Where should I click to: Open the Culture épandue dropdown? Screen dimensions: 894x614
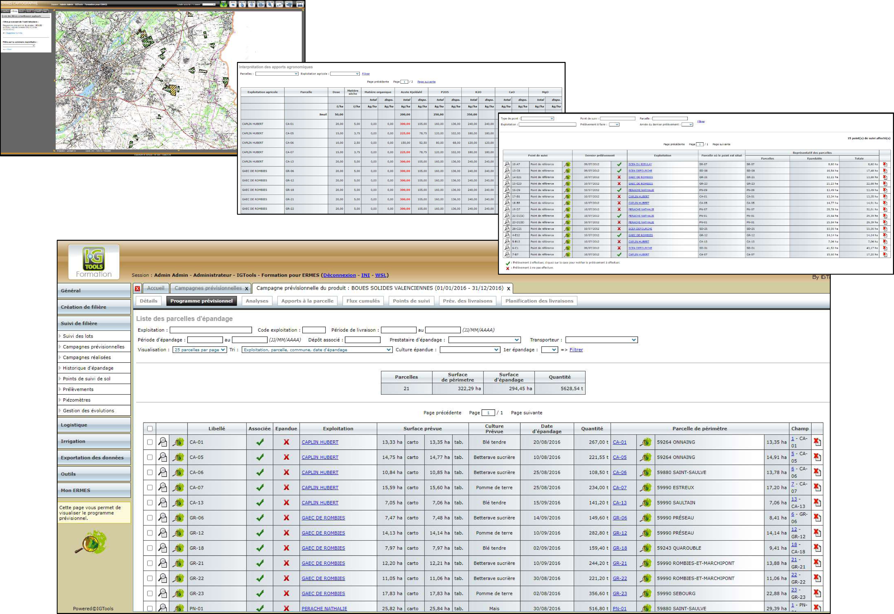[470, 350]
